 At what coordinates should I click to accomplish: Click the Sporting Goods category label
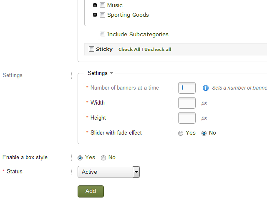coord(128,15)
